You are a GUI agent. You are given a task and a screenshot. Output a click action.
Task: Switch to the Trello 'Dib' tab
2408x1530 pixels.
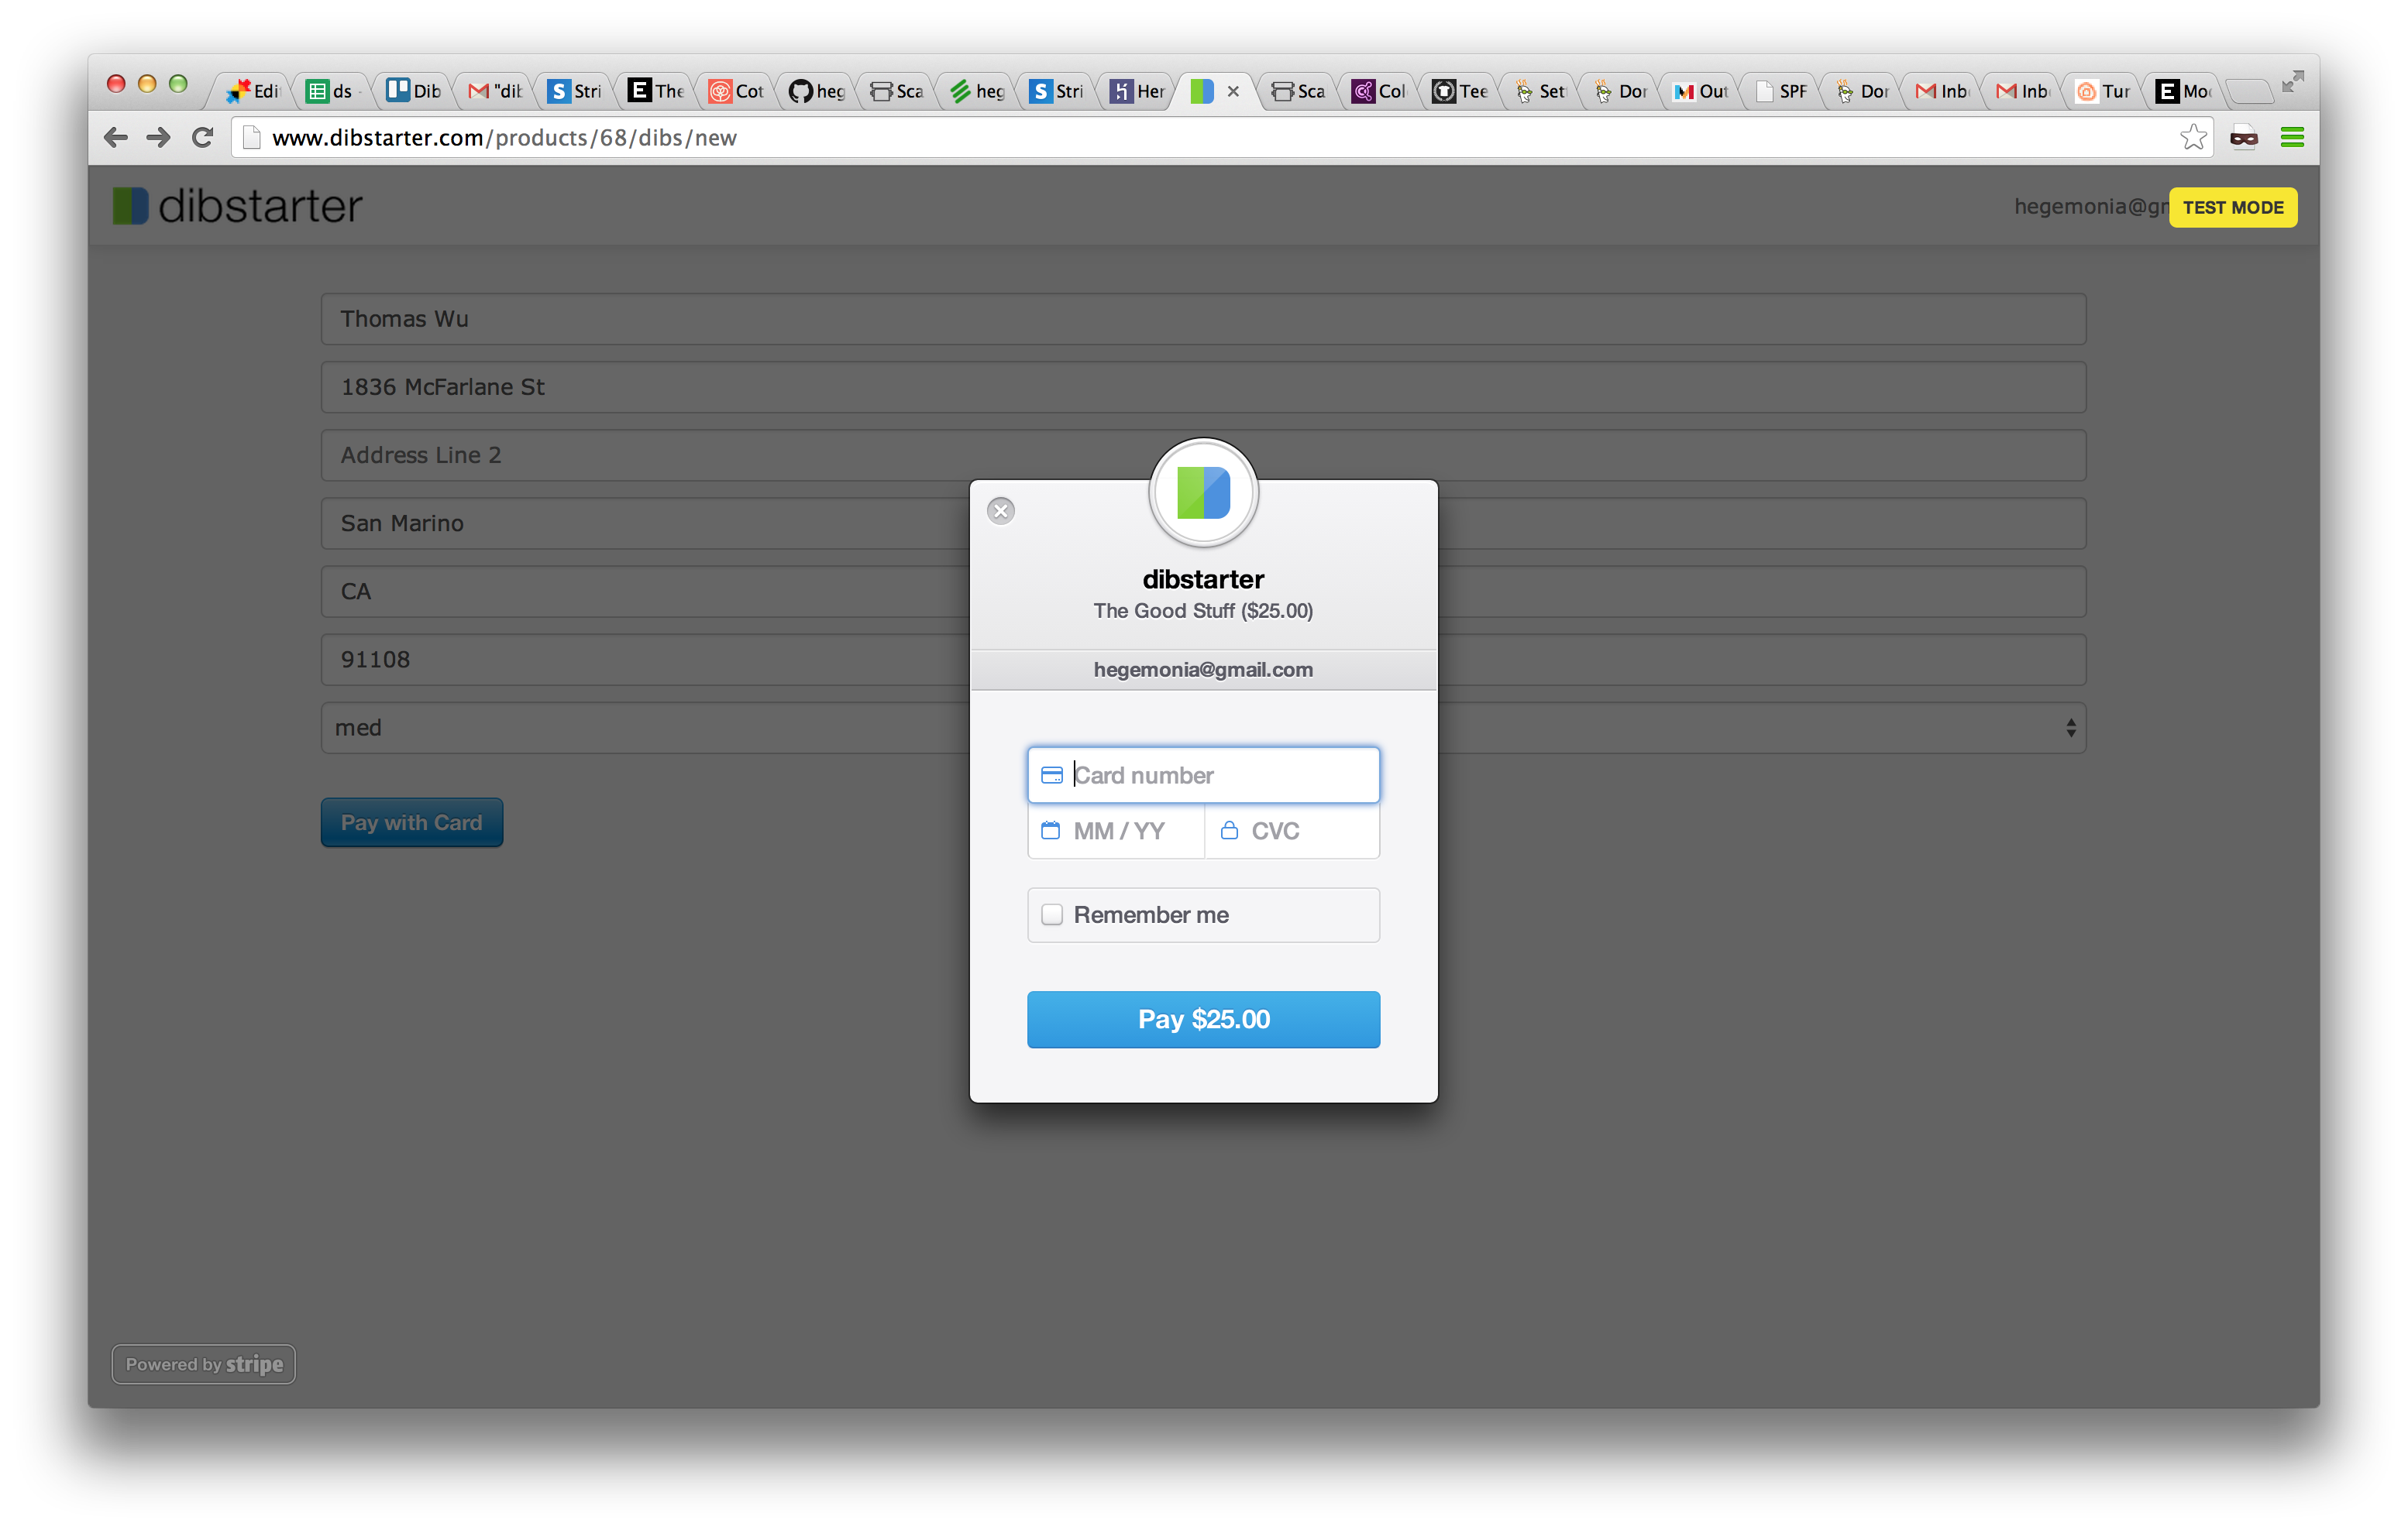pos(413,91)
